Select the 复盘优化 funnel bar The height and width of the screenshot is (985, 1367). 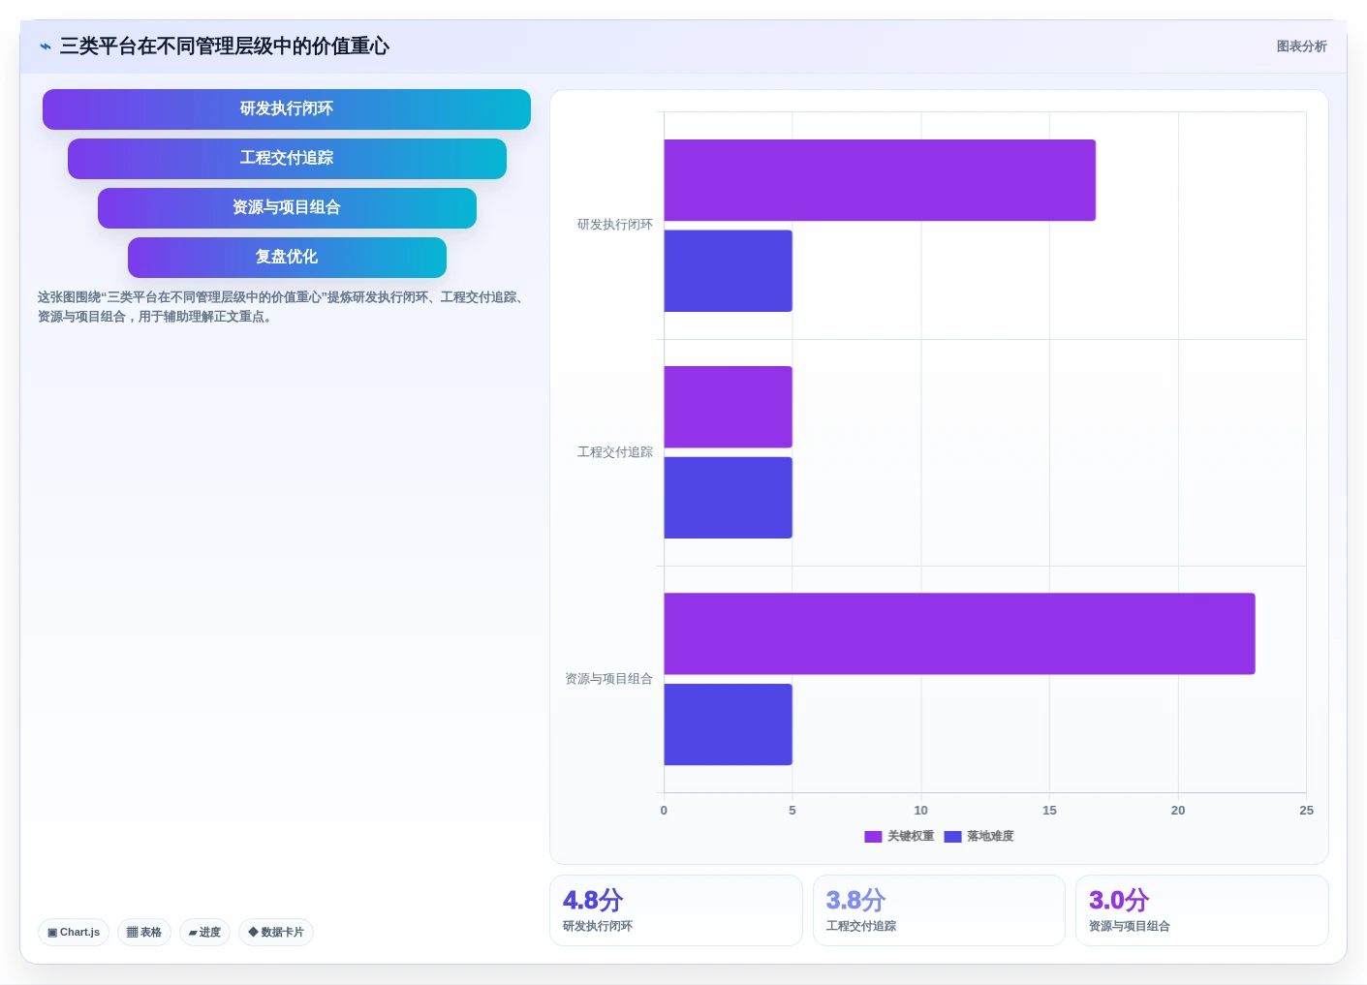(287, 258)
